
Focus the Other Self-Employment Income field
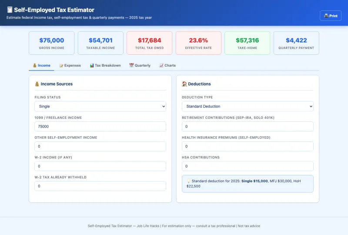(x=100, y=146)
